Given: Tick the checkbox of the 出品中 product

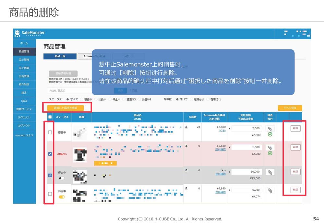Looking at the screenshot, I should (x=50, y=194).
